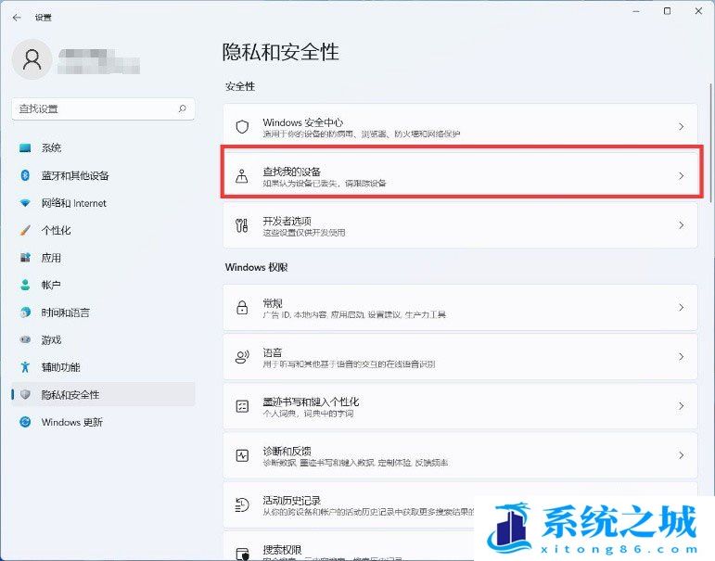The height and width of the screenshot is (561, 715).
Task: Expand 常规 row chevron
Action: (682, 308)
